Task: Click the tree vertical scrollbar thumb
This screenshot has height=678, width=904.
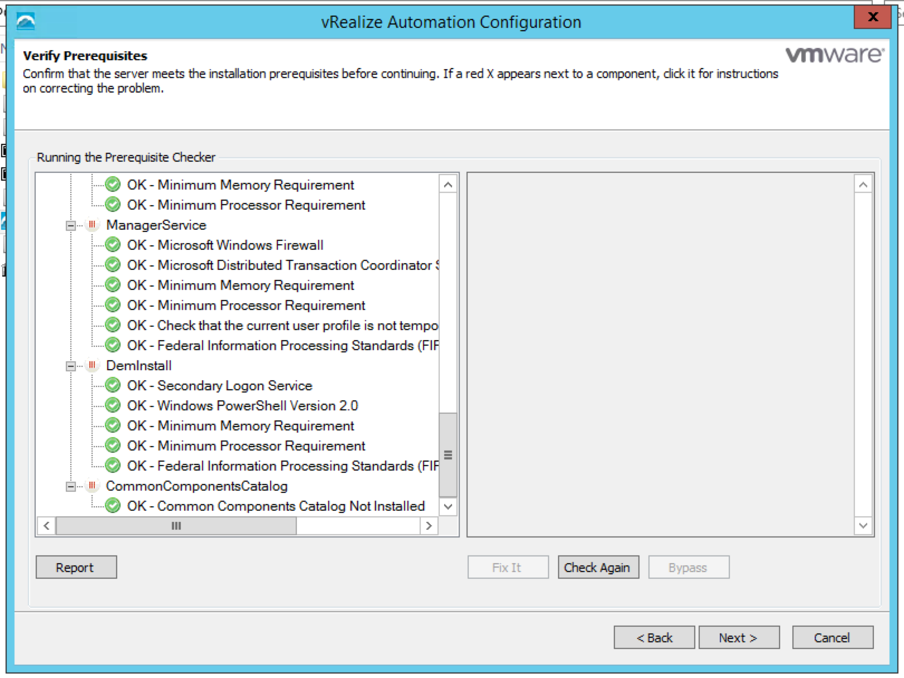Action: point(448,454)
